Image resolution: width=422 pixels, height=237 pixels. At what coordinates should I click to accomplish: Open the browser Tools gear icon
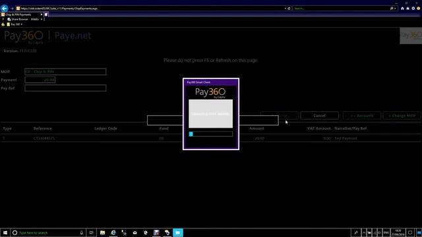pyautogui.click(x=413, y=9)
